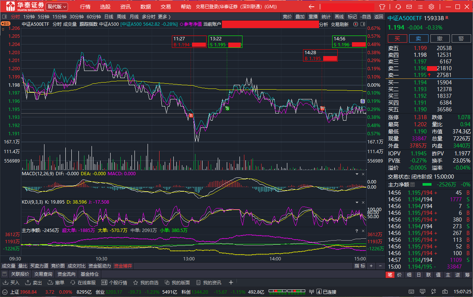Switch to the 日线 chart tab
This screenshot has width=473, height=297.
coord(109,16)
